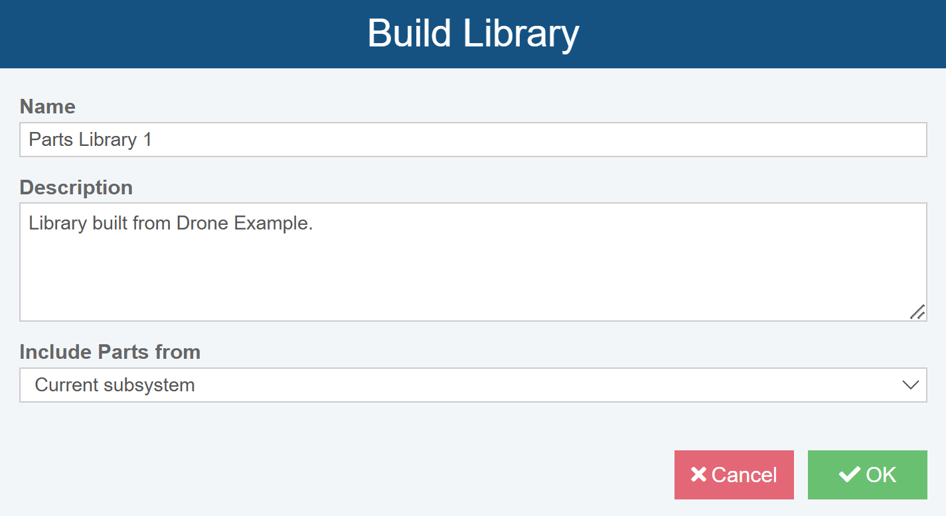Click the Name field label
This screenshot has width=946, height=516.
coord(48,107)
